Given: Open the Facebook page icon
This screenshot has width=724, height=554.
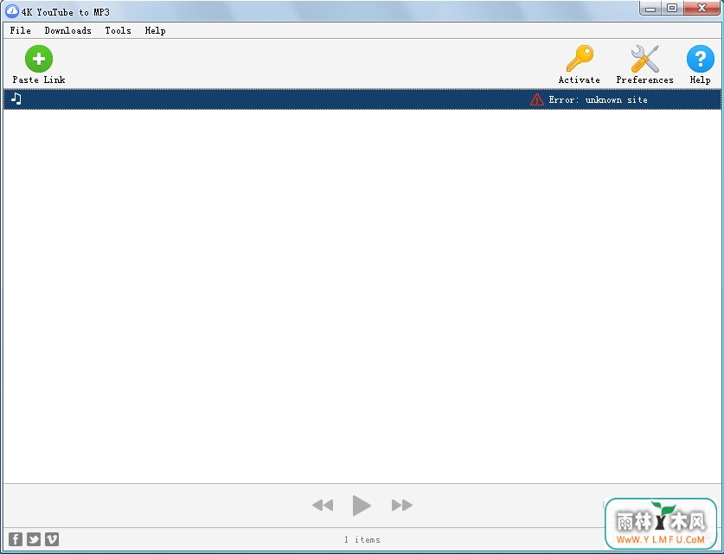Looking at the screenshot, I should [x=16, y=538].
